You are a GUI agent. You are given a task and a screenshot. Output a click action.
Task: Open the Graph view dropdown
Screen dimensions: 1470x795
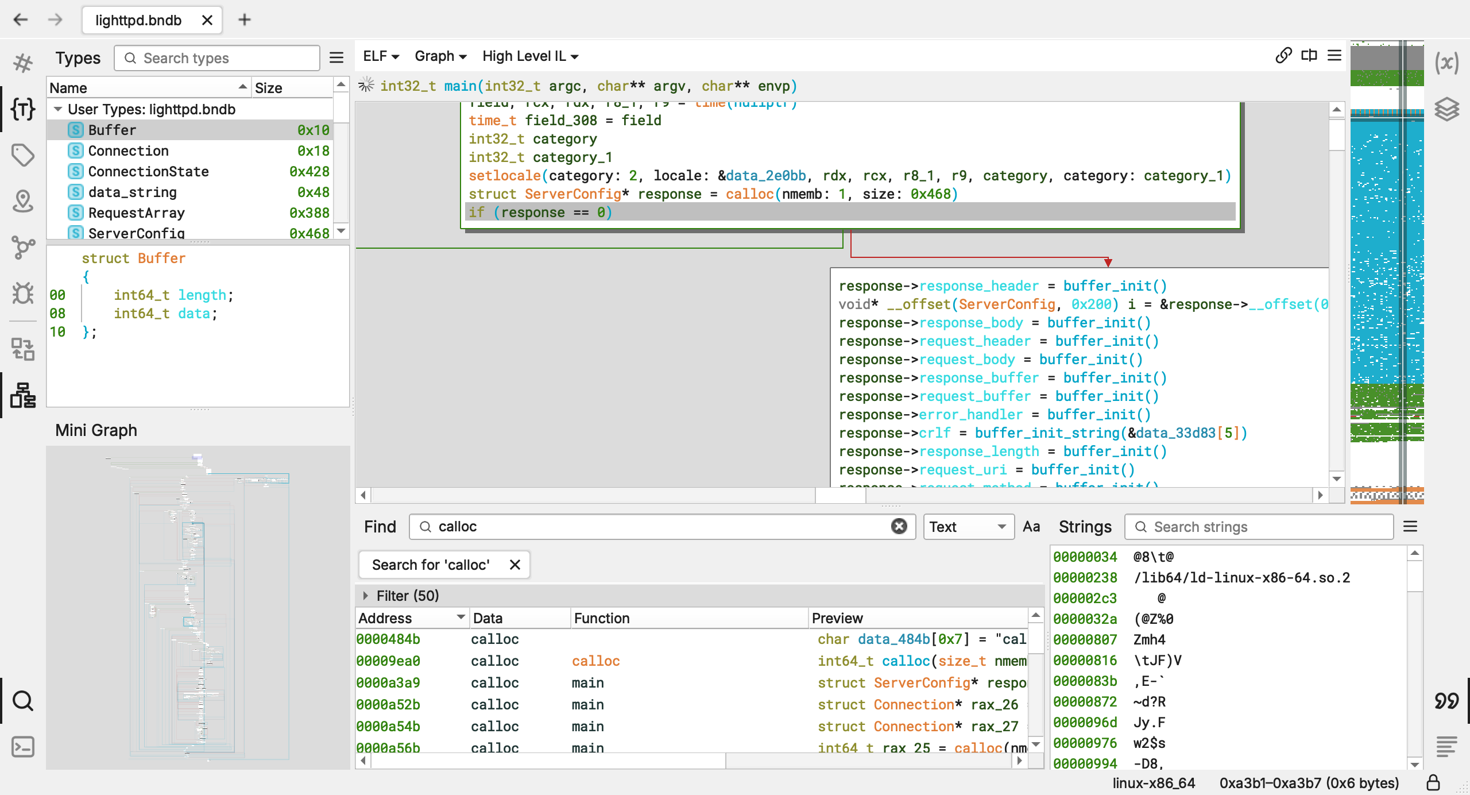click(x=439, y=56)
